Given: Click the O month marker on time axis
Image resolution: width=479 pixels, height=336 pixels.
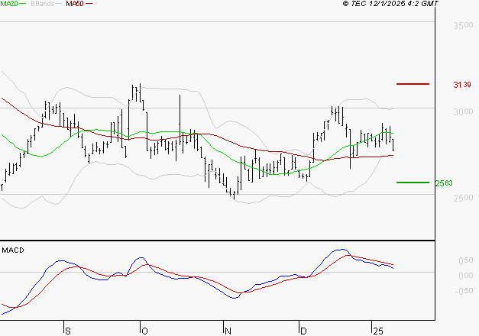Looking at the screenshot, I should pyautogui.click(x=144, y=330).
